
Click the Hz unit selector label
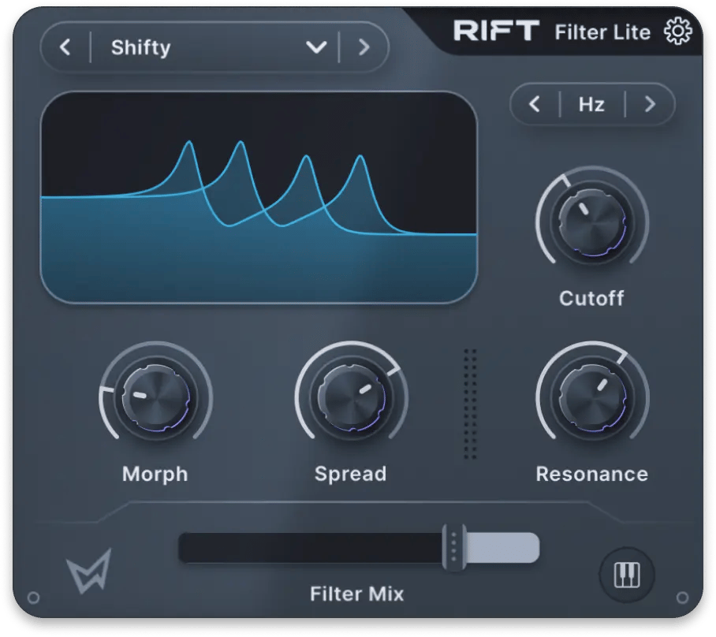tap(591, 105)
